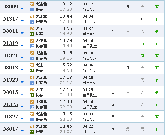
Task: Click the last-column 有 availability for D8017
Action: pyautogui.click(x=157, y=129)
